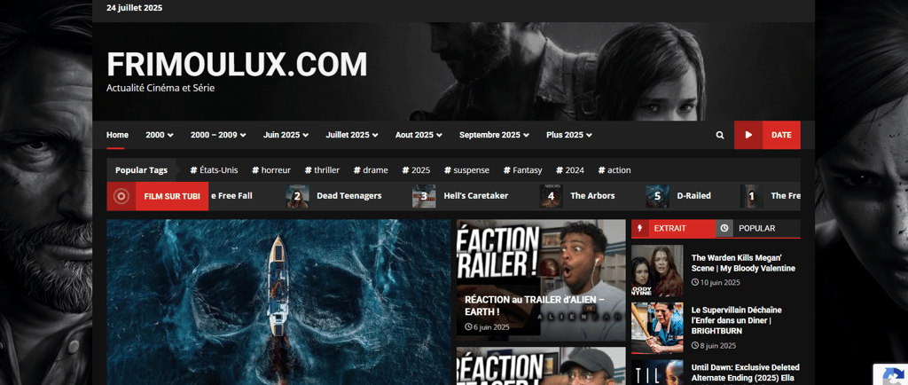908x385 pixels.
Task: Open The Warden Kills Megan' Scene article
Action: click(x=743, y=263)
